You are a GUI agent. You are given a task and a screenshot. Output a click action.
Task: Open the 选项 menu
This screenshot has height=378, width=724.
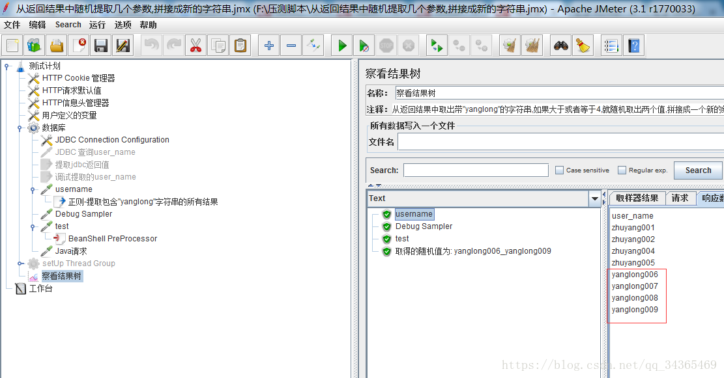click(123, 25)
